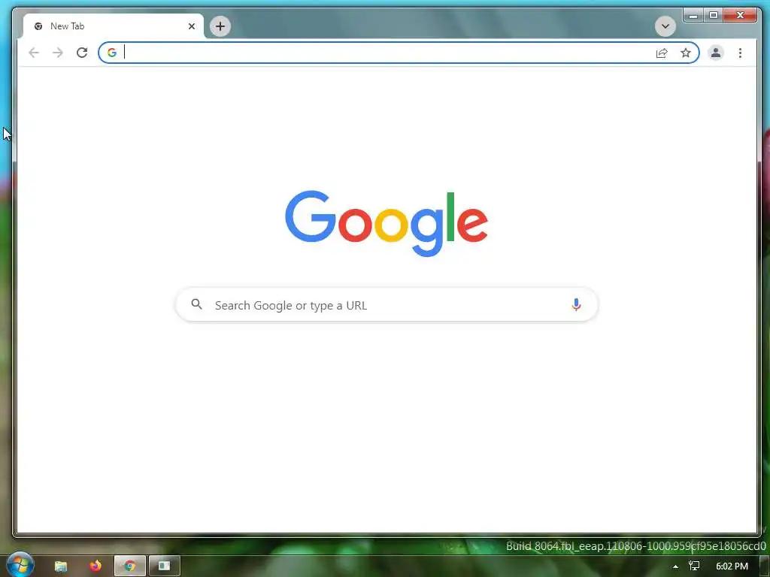Click the back navigation arrow
The image size is (770, 577).
33,53
